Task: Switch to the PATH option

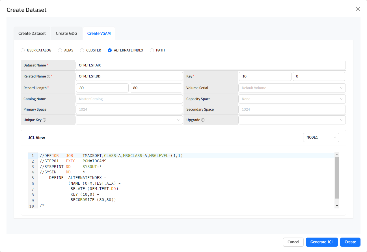Action: click(152, 50)
